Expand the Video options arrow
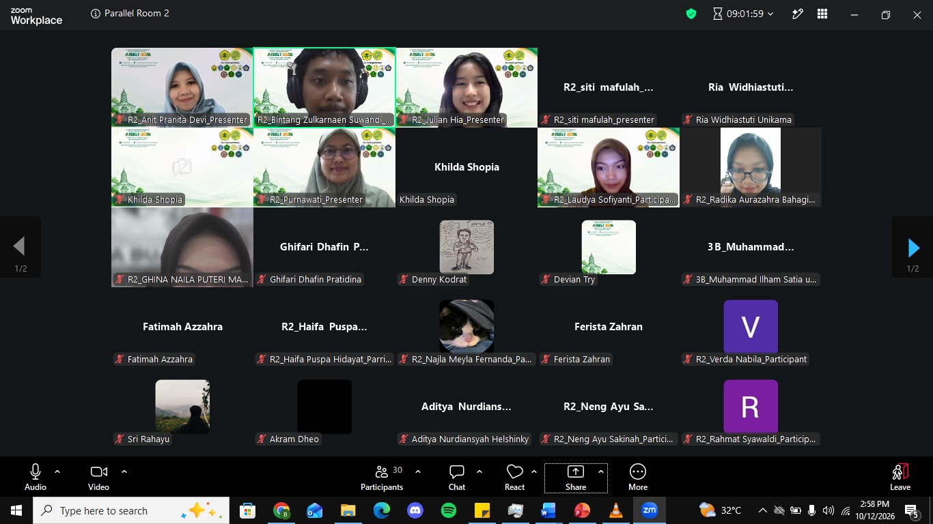The height and width of the screenshot is (524, 933). point(124,471)
